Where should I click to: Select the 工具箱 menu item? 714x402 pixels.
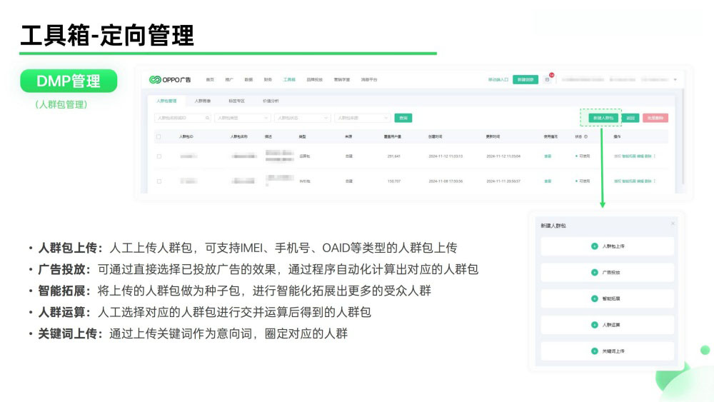coord(288,80)
